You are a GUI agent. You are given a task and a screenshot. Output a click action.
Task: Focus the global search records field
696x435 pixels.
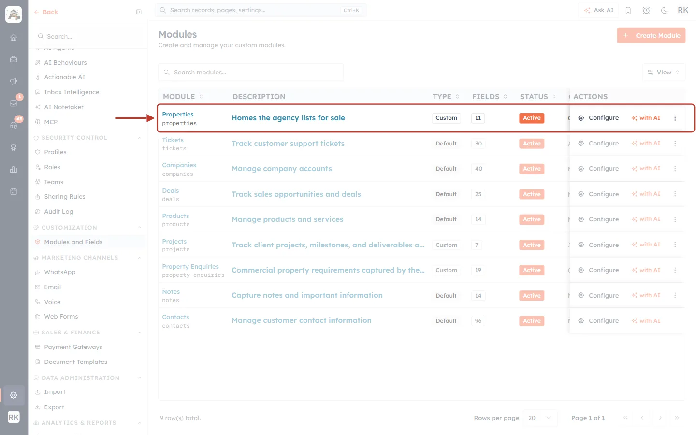[x=261, y=10]
